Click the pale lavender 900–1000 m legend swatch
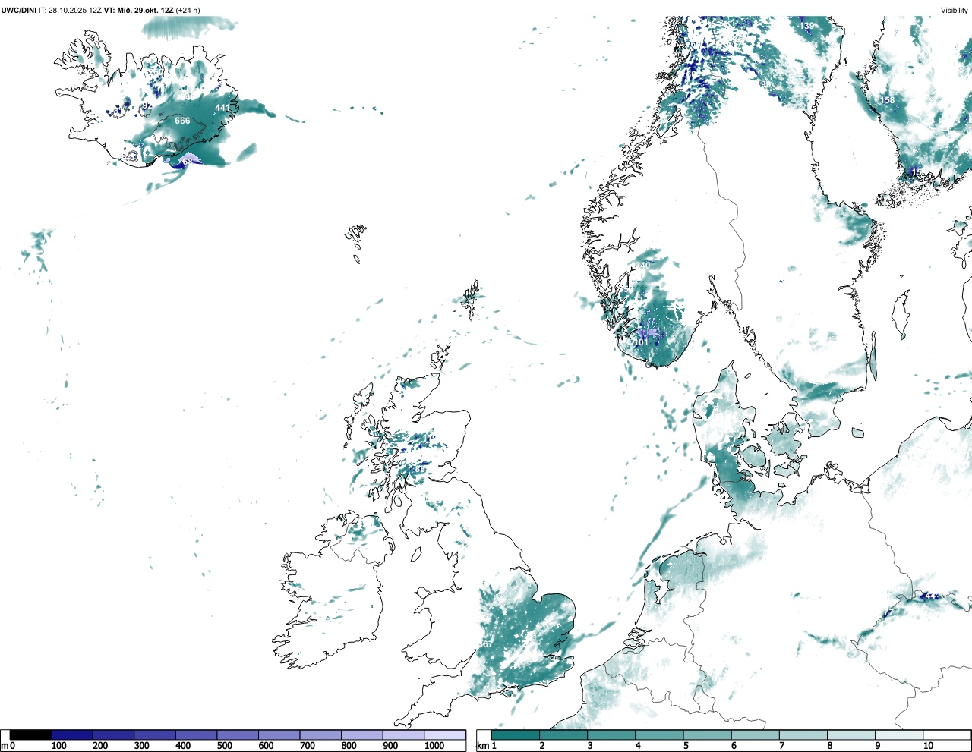The width and height of the screenshot is (972, 752). (x=403, y=735)
